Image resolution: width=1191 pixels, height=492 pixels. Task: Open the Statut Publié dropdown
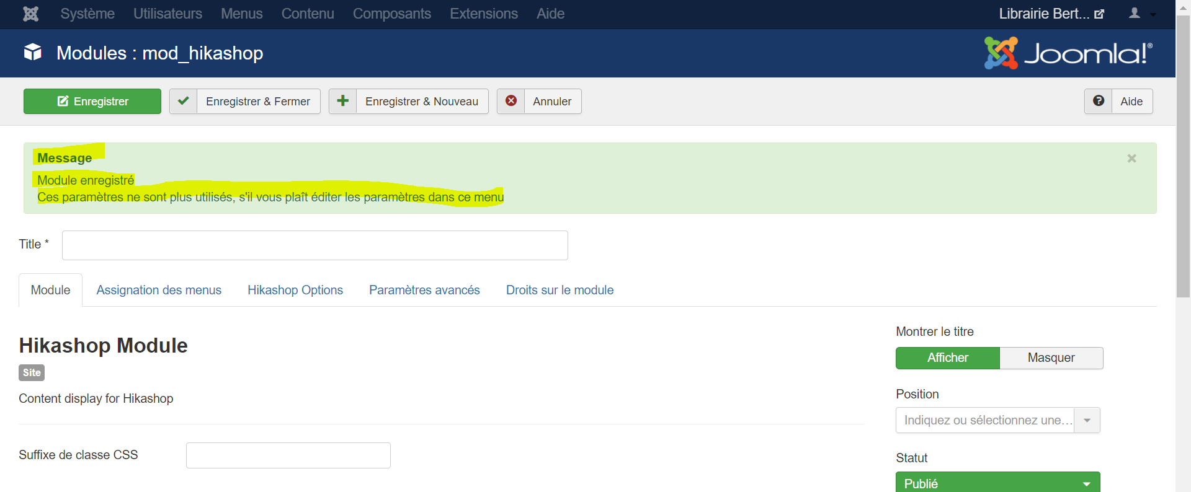(x=998, y=483)
